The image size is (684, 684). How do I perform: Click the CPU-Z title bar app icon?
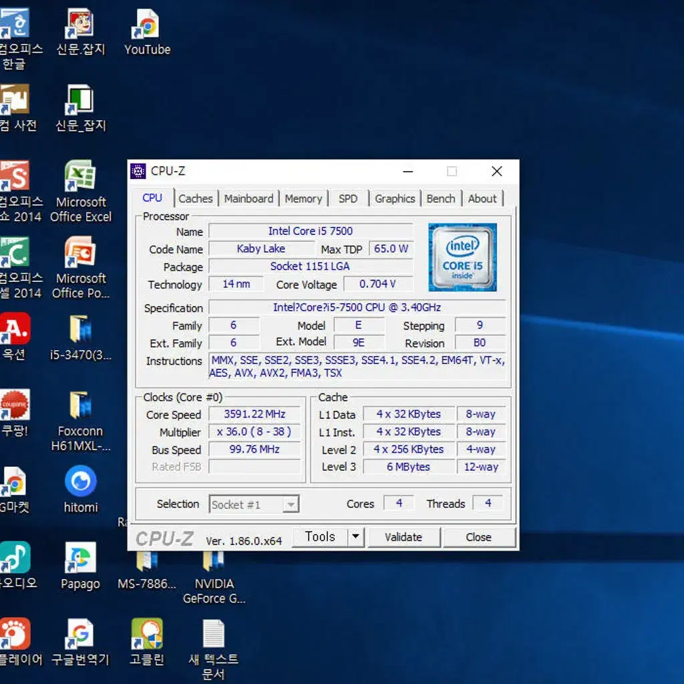pos(138,171)
